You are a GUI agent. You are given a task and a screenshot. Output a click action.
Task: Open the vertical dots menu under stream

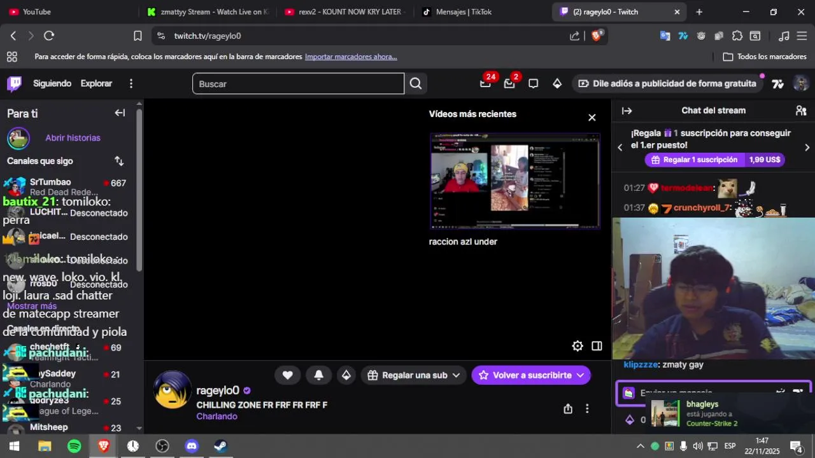(x=587, y=409)
